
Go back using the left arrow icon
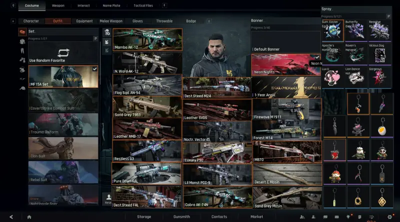click(x=11, y=217)
